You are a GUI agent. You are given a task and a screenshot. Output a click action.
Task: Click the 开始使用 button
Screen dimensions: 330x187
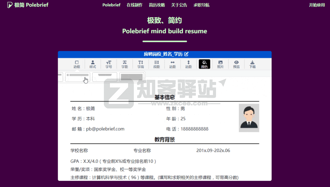317,5
